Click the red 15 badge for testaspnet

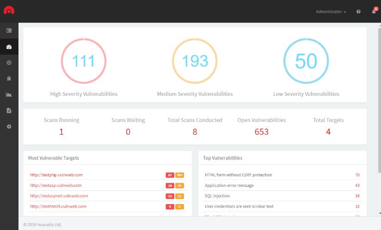170,196
